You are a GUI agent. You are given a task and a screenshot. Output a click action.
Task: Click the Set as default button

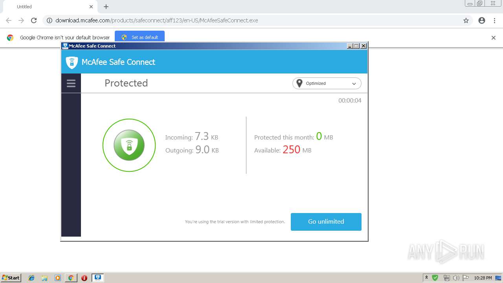tap(140, 37)
